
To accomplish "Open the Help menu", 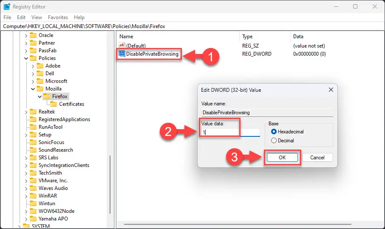I will pos(79,17).
